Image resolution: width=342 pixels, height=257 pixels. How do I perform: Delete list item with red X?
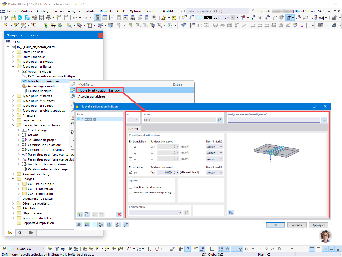click(119, 214)
